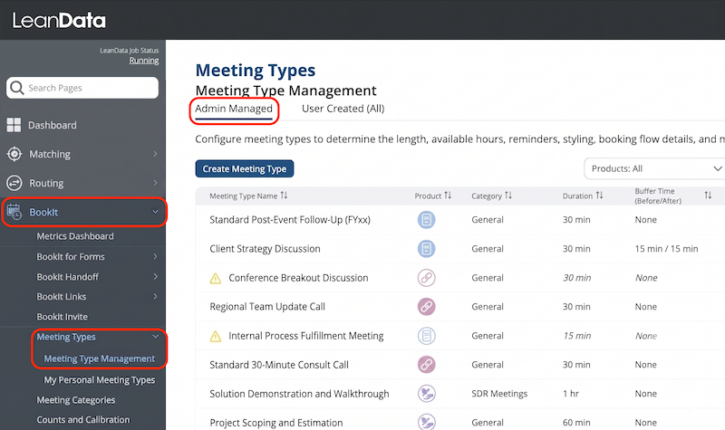Click the 60 min duration value

click(576, 423)
